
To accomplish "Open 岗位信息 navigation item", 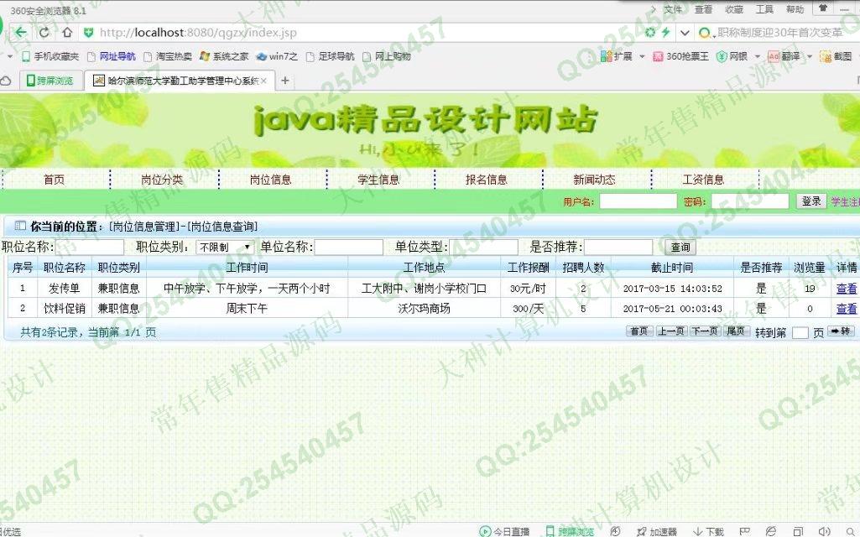I will click(x=270, y=180).
